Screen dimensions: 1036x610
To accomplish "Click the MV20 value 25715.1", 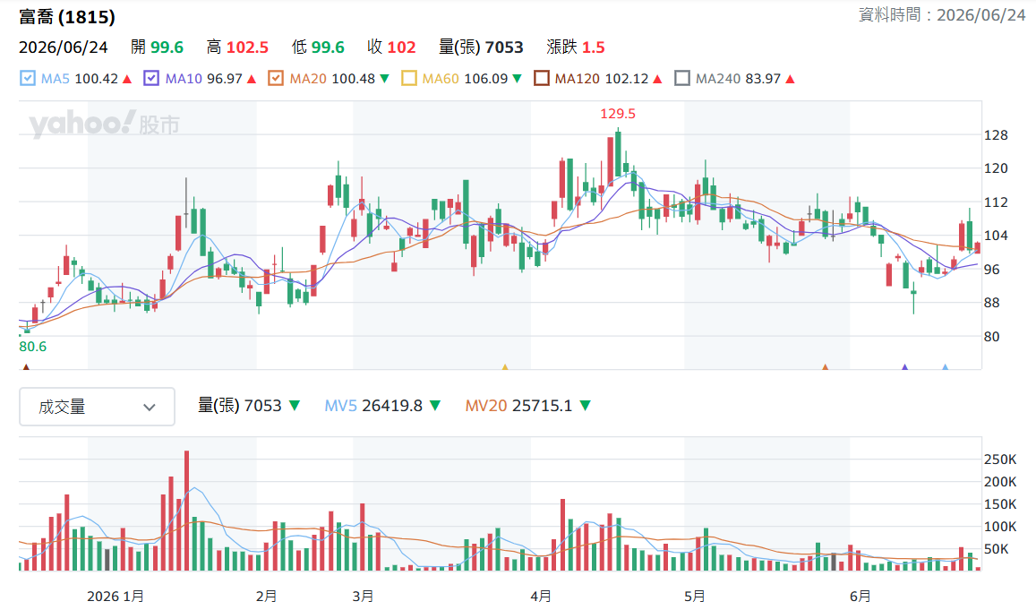I will click(x=543, y=406).
